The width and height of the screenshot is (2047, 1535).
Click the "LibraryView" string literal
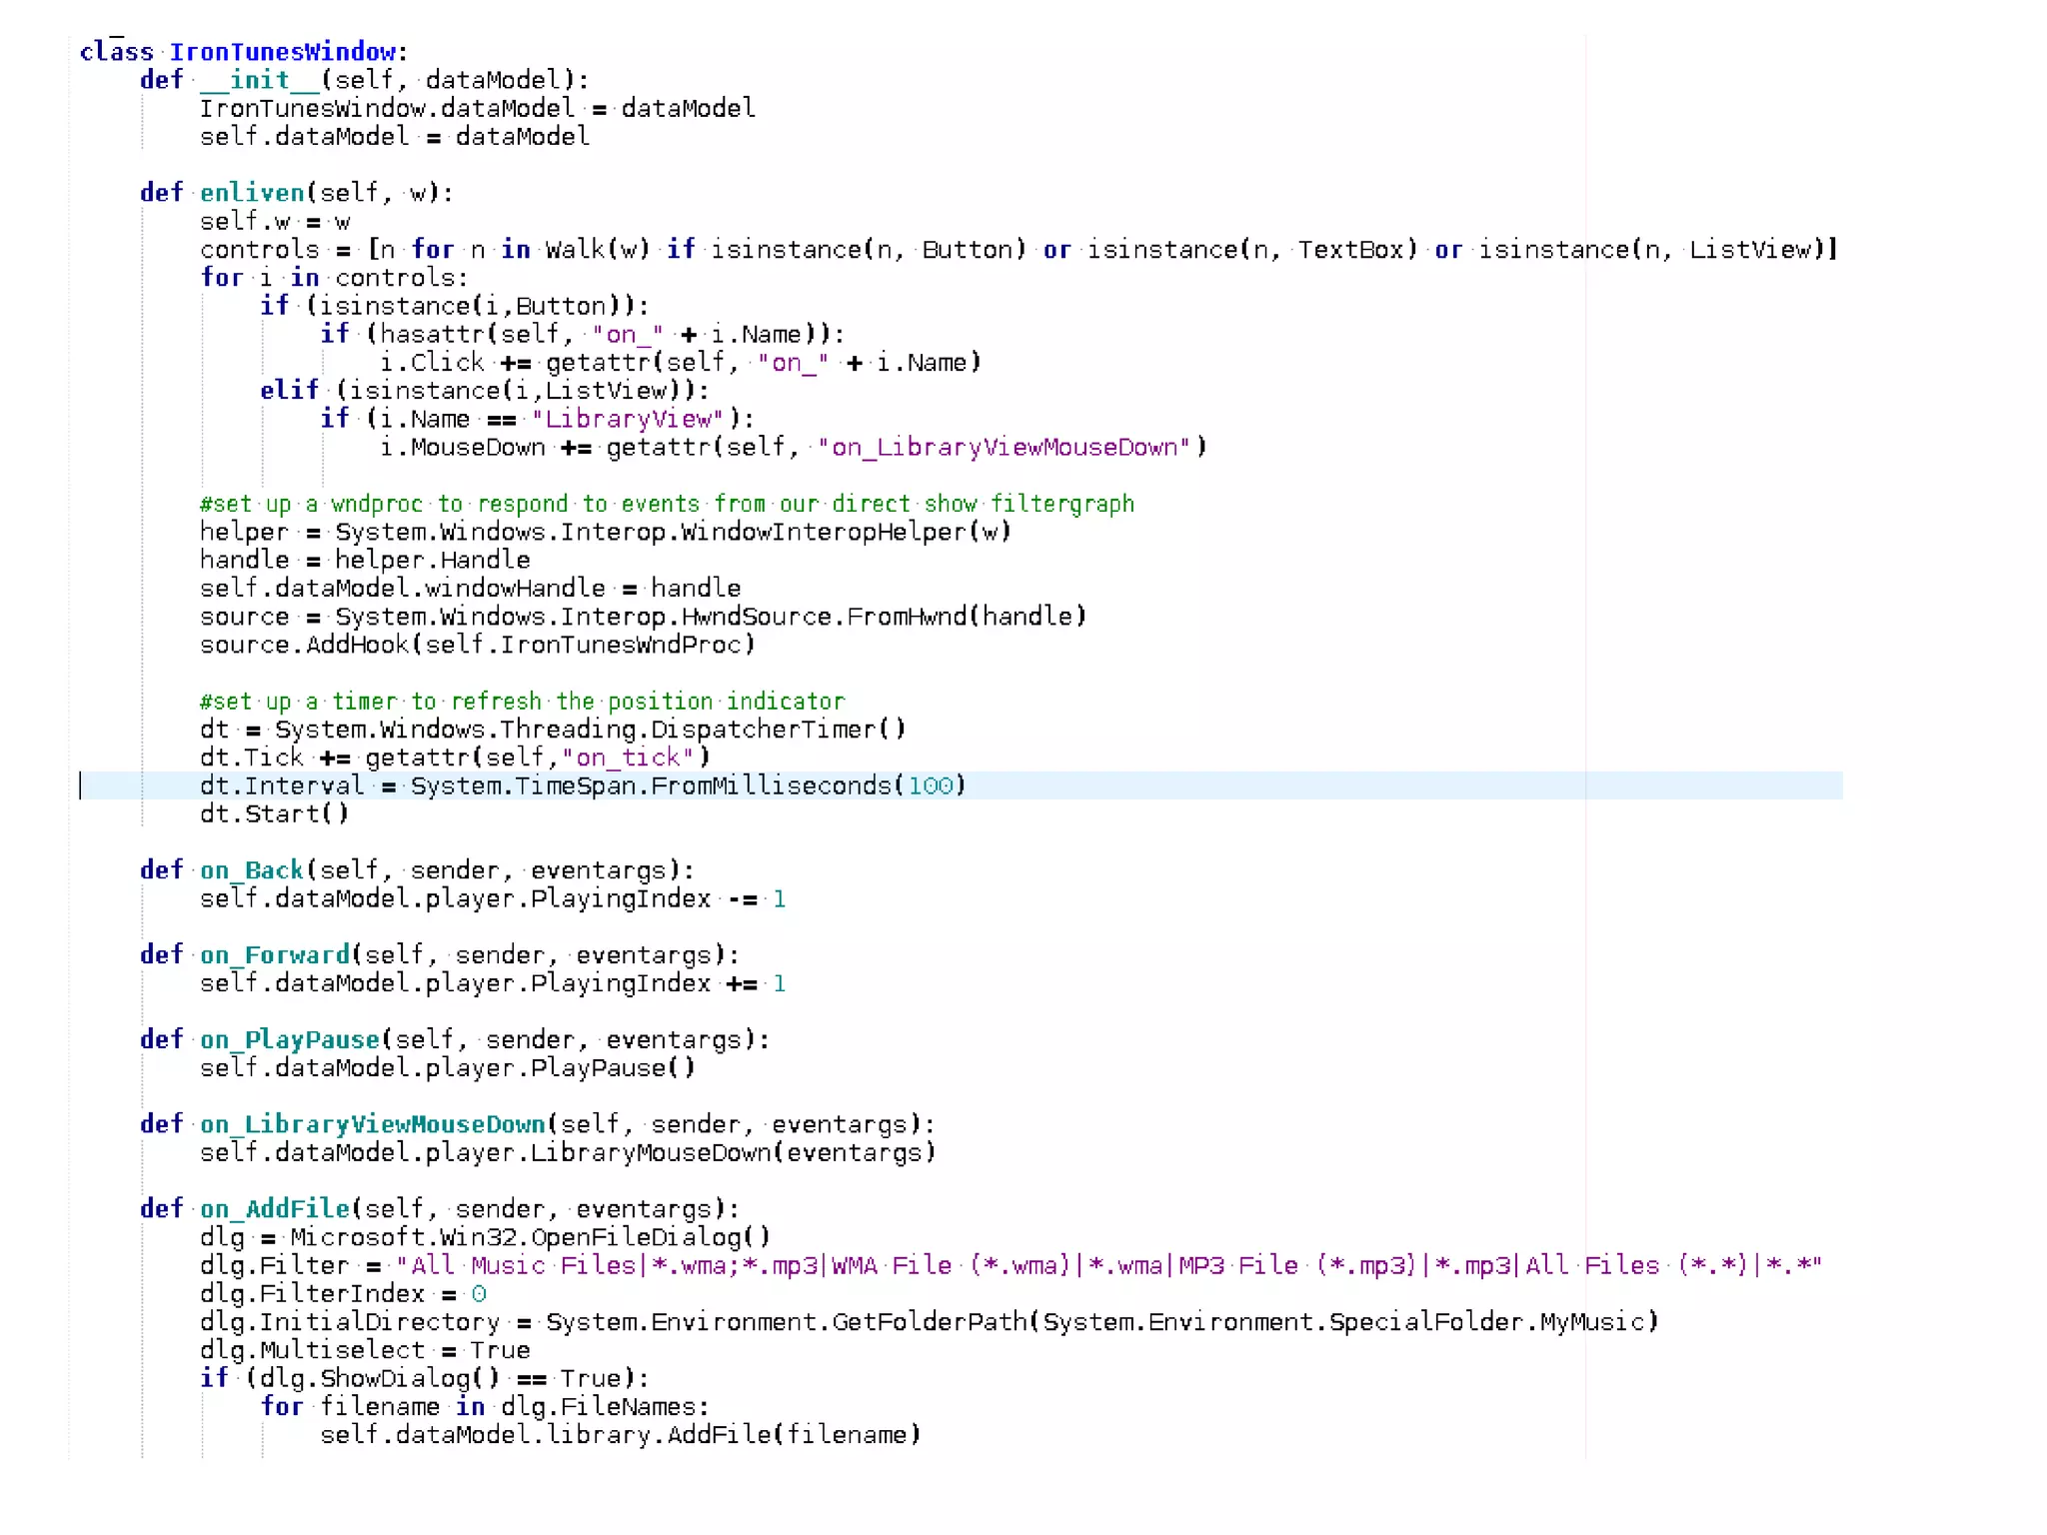628,420
